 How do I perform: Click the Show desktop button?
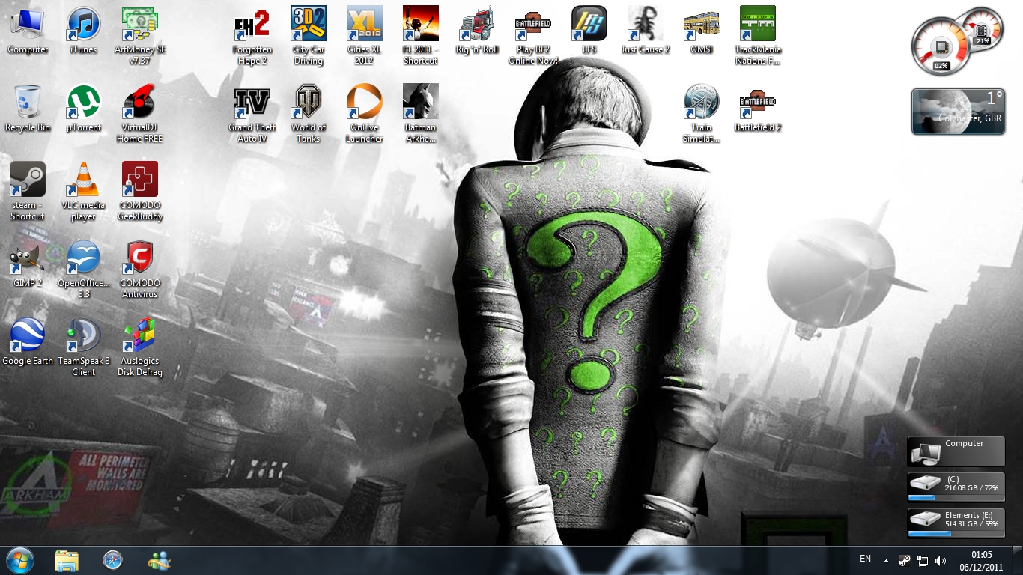[1017, 560]
